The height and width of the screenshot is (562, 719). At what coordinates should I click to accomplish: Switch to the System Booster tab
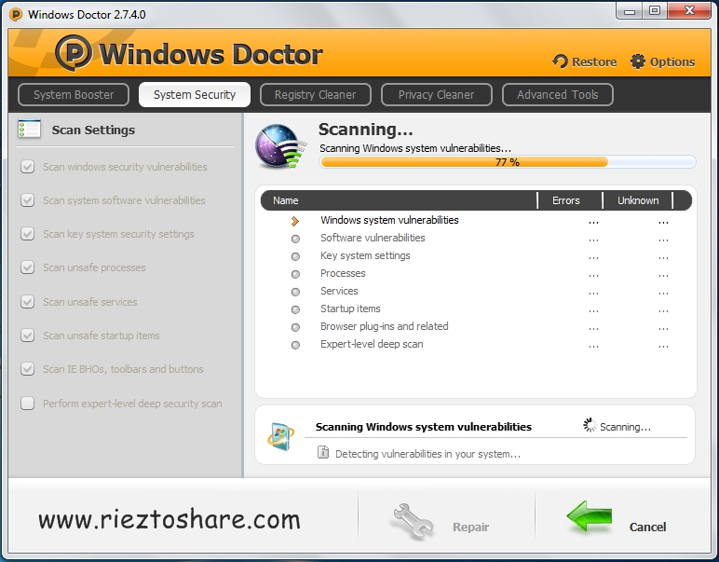[74, 94]
